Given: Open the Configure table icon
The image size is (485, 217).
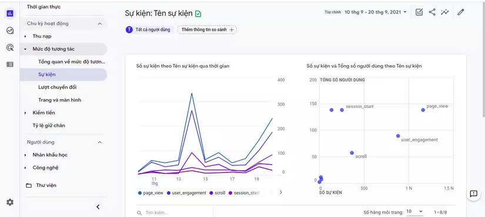Looking at the screenshot, I should [10, 65].
